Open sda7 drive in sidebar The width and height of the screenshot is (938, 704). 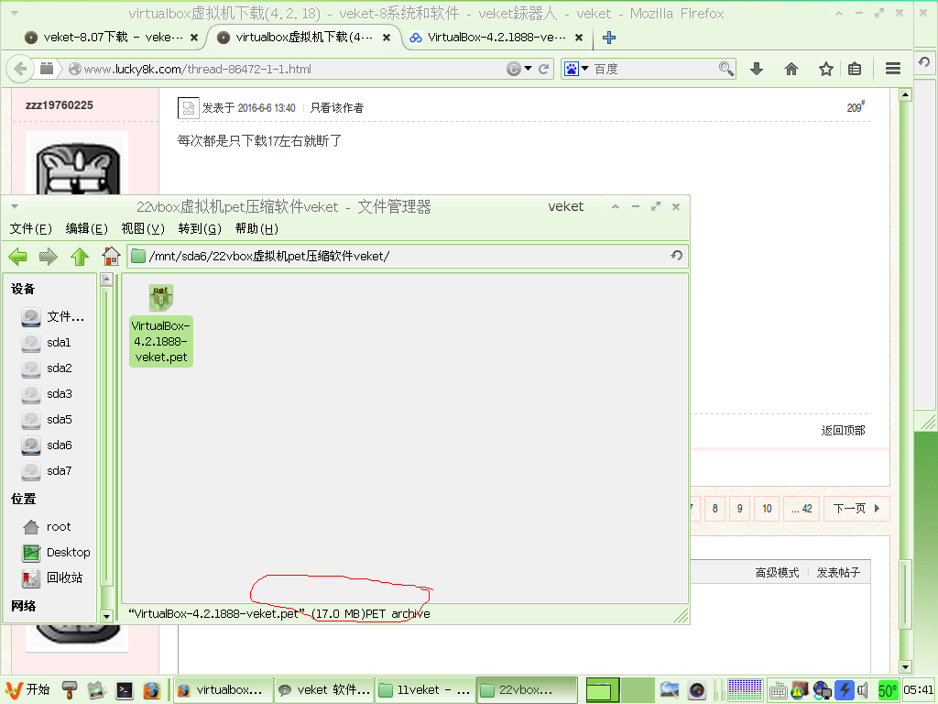(x=47, y=471)
